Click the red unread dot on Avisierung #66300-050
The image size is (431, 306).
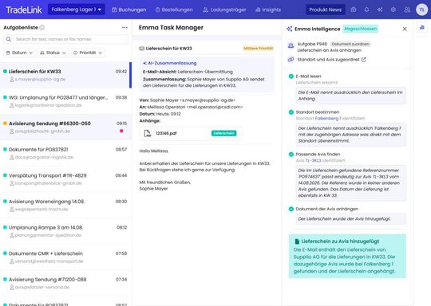121,131
